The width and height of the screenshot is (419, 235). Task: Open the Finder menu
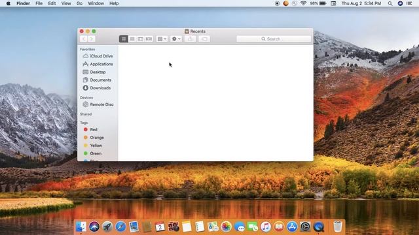click(x=24, y=3)
